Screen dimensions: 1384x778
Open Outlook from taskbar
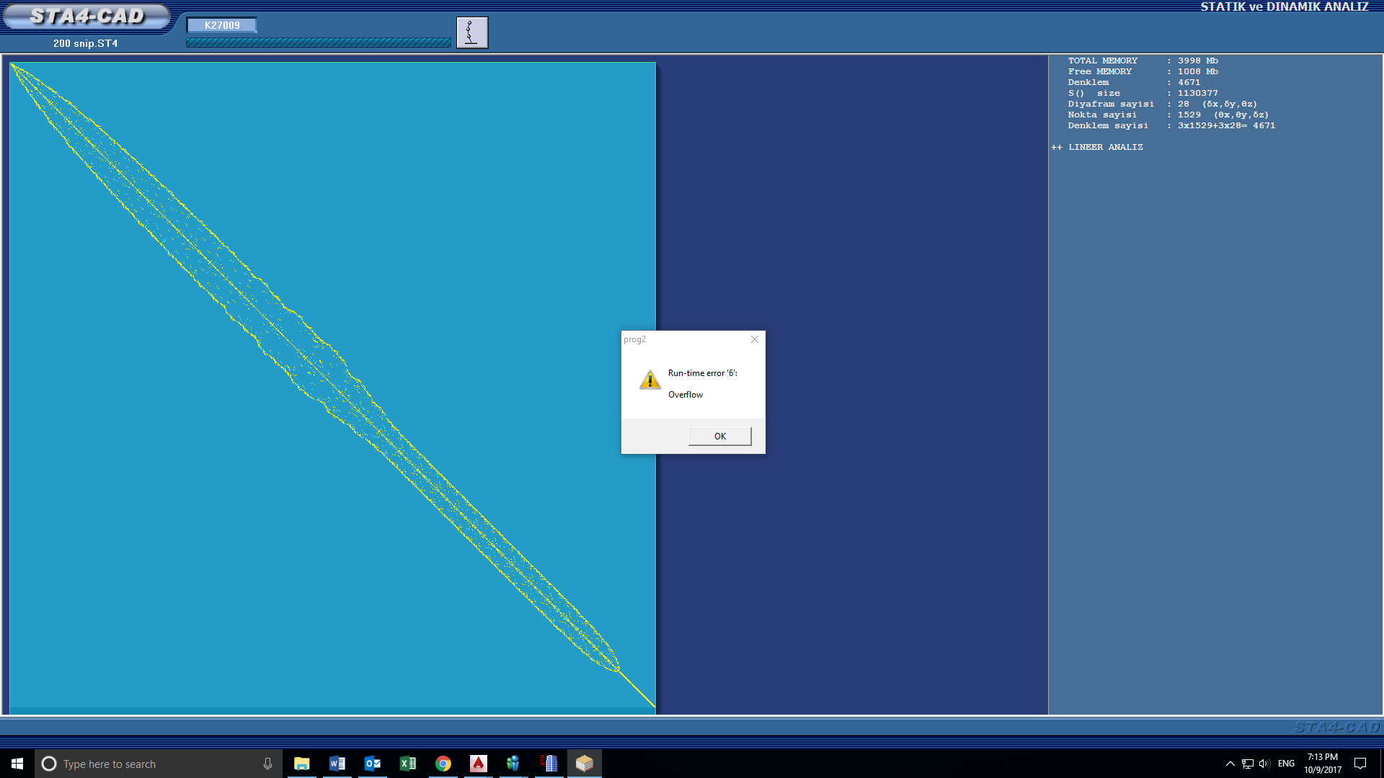(372, 764)
